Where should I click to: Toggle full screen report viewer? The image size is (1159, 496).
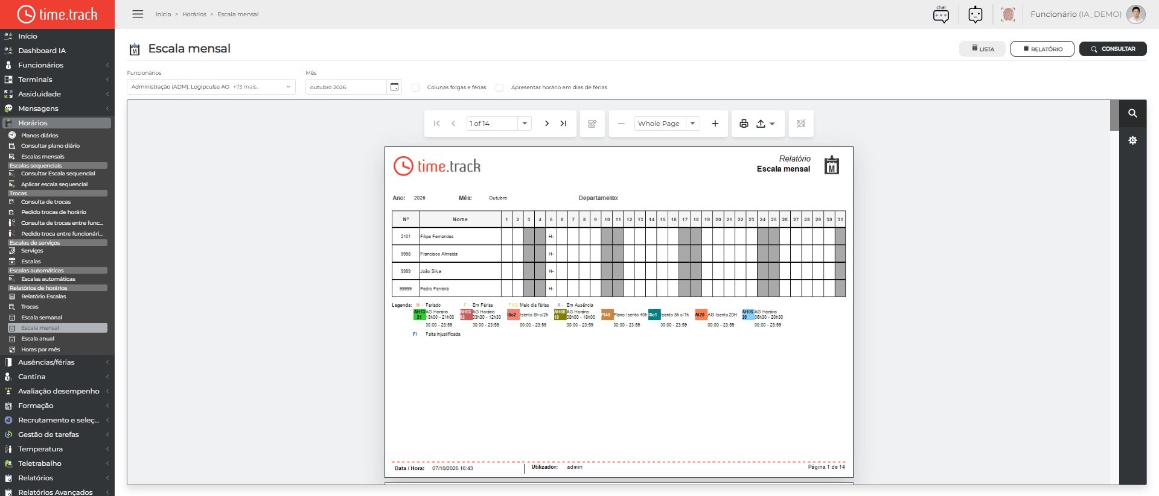[801, 124]
